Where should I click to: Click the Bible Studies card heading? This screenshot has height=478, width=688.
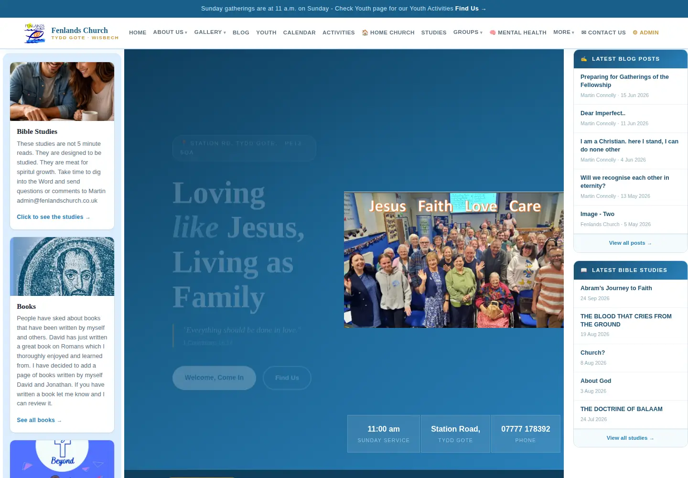pos(37,131)
